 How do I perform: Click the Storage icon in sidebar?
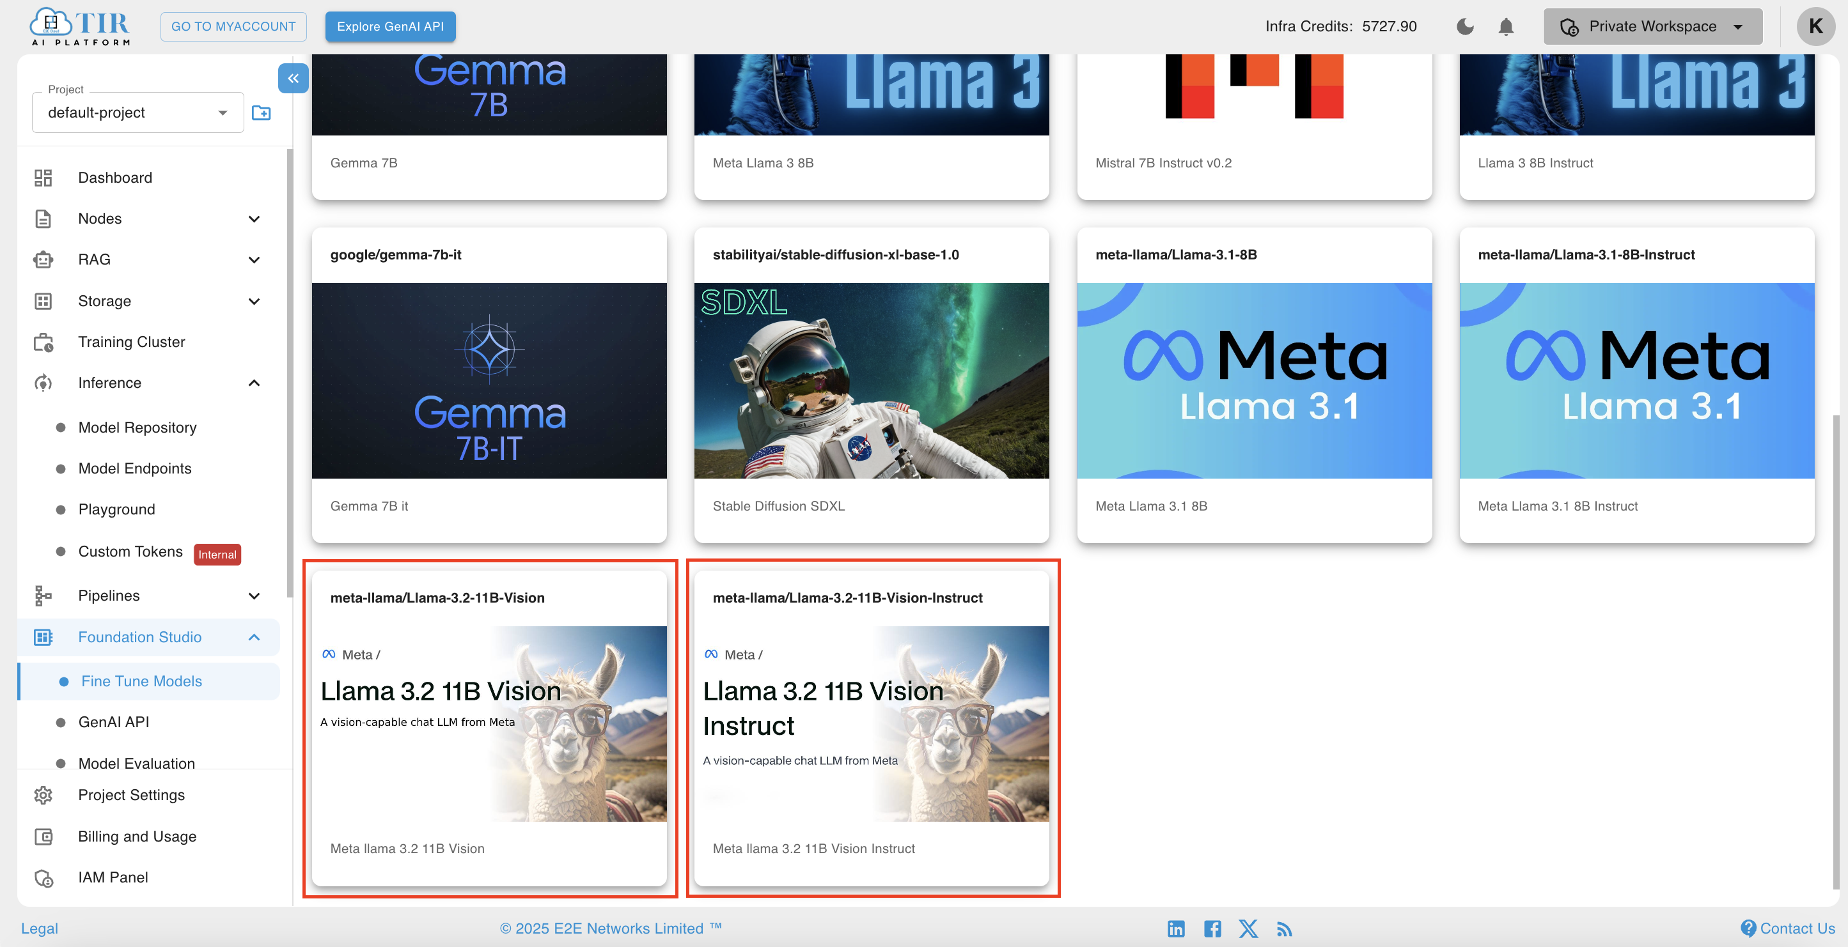(x=43, y=301)
